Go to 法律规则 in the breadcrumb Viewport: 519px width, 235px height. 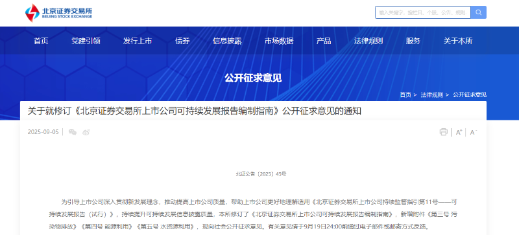(432, 95)
